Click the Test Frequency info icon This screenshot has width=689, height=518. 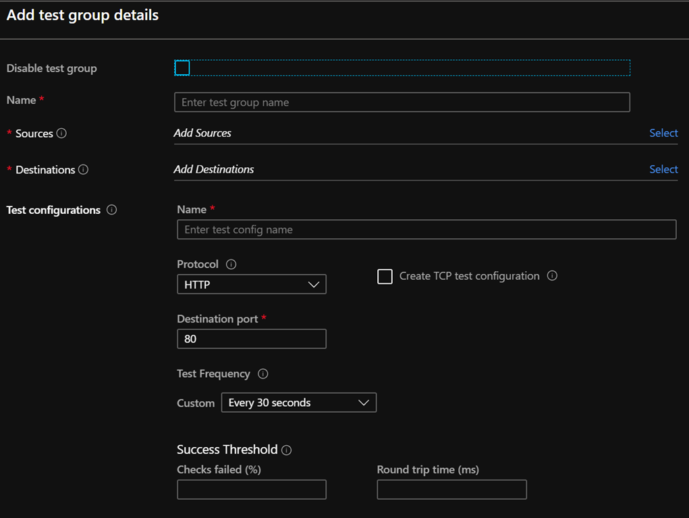click(x=263, y=374)
